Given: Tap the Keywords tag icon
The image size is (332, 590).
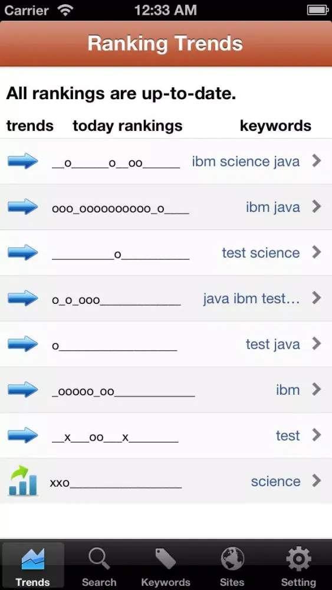Looking at the screenshot, I should coord(166,559).
